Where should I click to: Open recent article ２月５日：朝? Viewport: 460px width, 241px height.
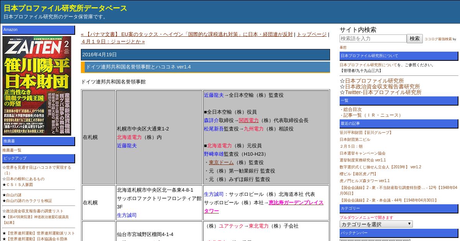click(x=351, y=147)
